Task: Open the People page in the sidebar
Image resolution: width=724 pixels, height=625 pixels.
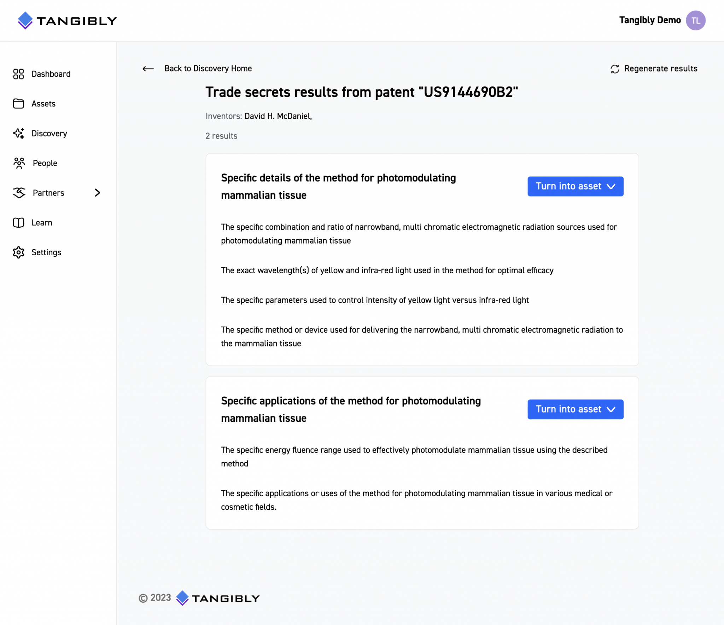Action: 45,163
